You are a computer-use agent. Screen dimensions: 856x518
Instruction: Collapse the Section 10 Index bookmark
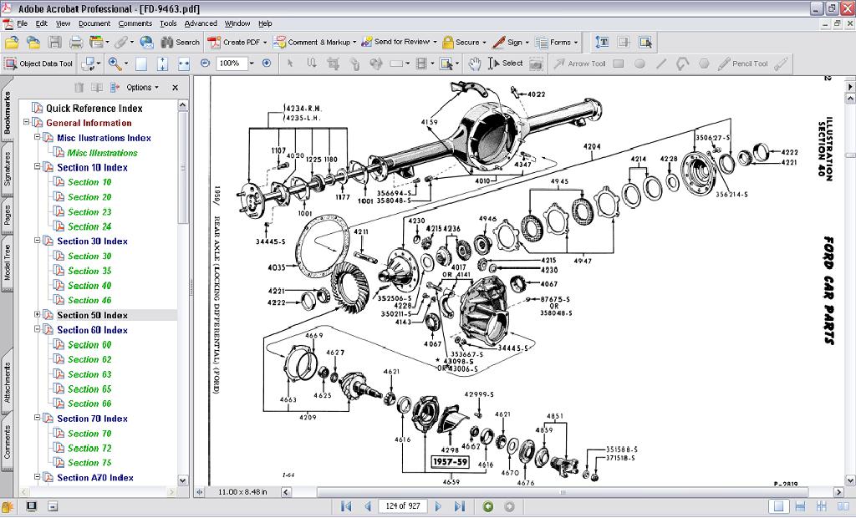coord(37,167)
